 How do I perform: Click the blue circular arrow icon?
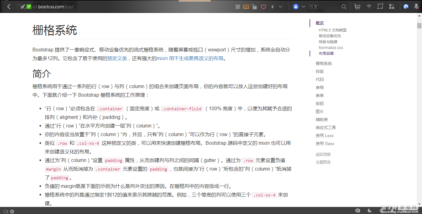tap(406, 7)
